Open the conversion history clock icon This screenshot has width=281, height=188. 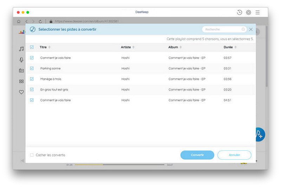(239, 12)
